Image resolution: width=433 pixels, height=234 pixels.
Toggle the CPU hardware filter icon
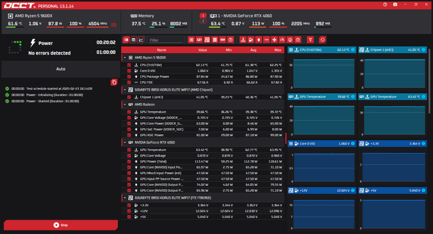[191, 40]
